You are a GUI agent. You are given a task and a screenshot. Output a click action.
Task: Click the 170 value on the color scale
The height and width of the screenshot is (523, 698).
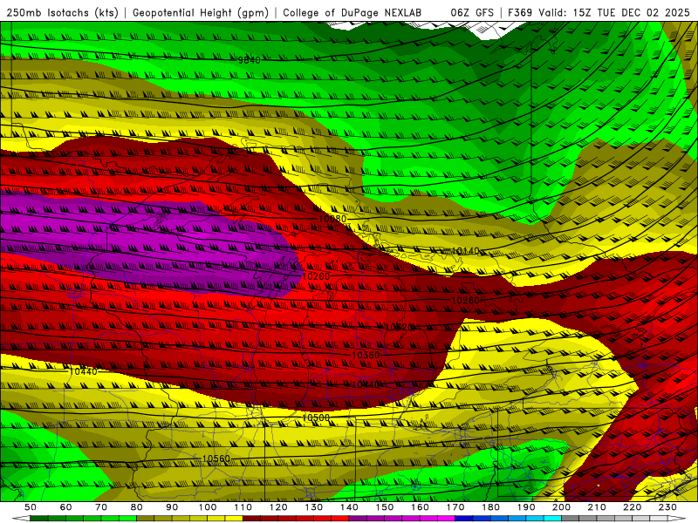coord(455,507)
